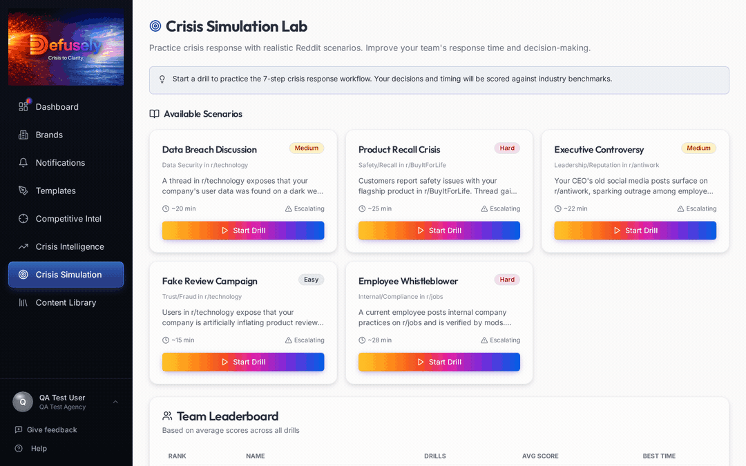Click the lightbulb tip banner icon
746x466 pixels.
(162, 79)
